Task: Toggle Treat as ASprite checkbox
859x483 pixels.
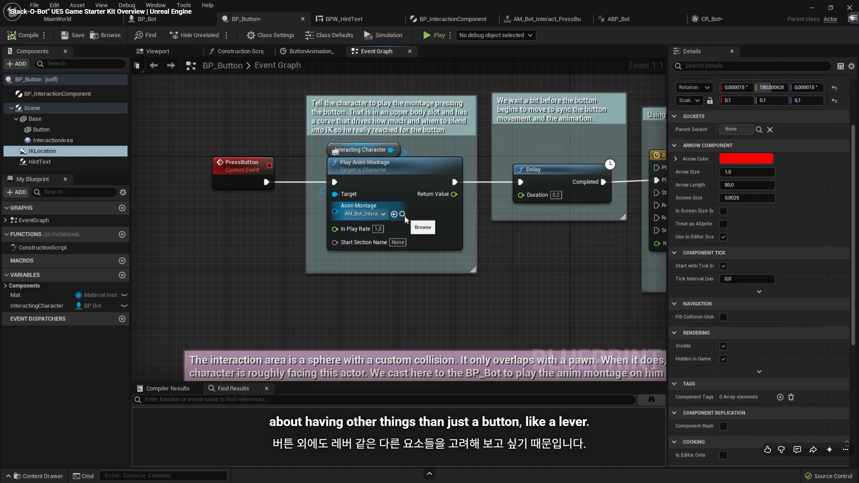Action: [x=723, y=224]
